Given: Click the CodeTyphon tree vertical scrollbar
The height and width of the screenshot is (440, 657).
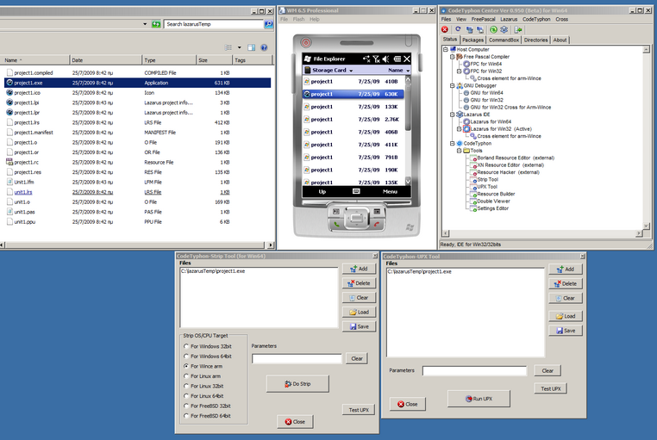Looking at the screenshot, I should tap(646, 139).
